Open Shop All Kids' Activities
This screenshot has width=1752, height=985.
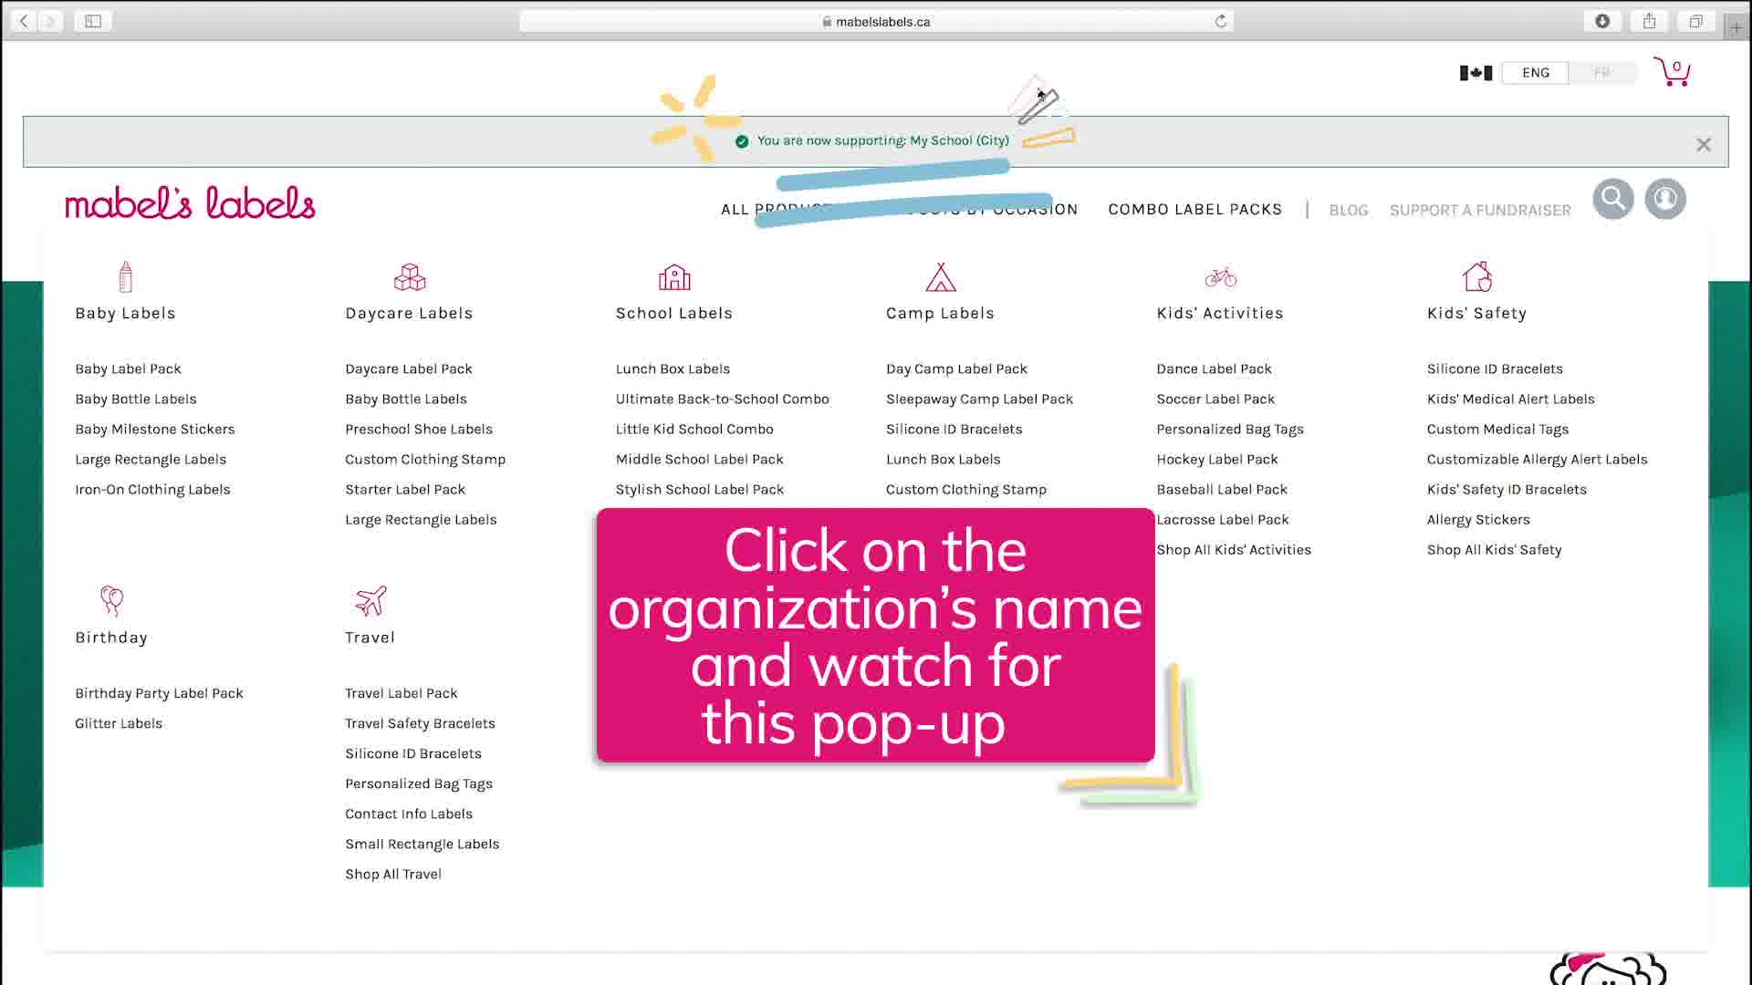(x=1234, y=550)
